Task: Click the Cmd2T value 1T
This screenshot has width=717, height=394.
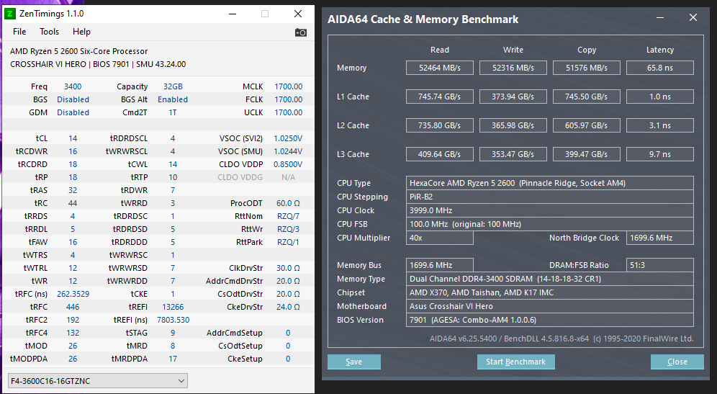Action: pyautogui.click(x=173, y=112)
